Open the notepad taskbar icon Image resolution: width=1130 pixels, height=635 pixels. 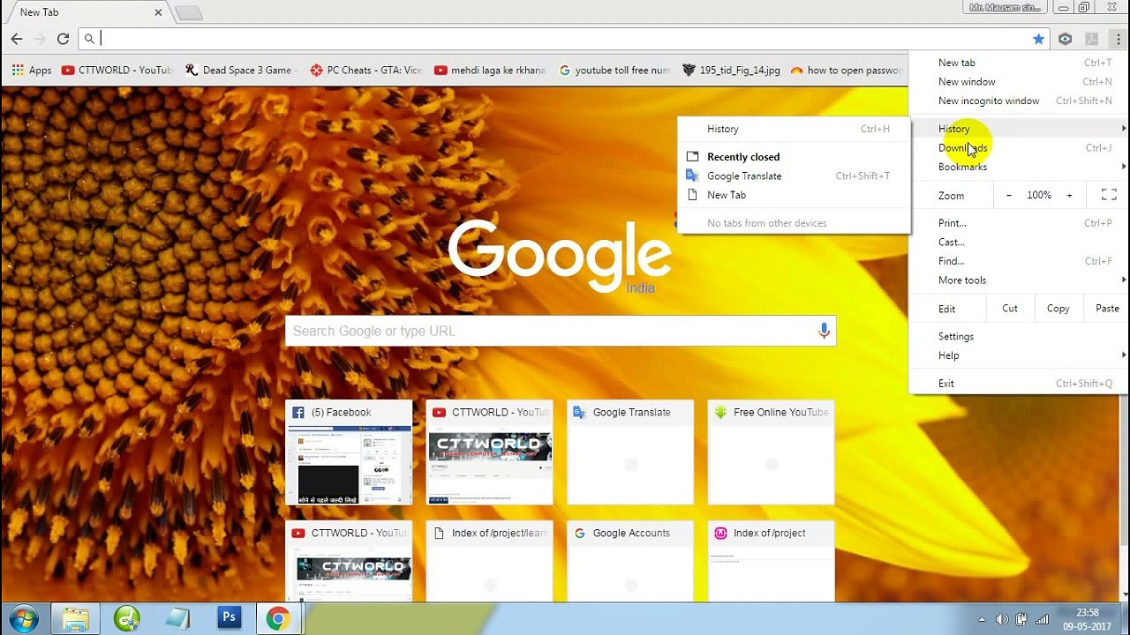tap(177, 618)
